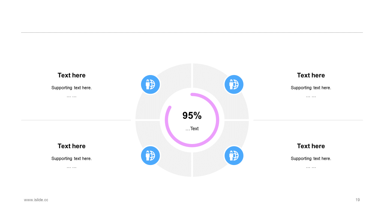The width and height of the screenshot is (384, 216).
Task: Select the top-right "Text here" heading
Action: coord(311,75)
